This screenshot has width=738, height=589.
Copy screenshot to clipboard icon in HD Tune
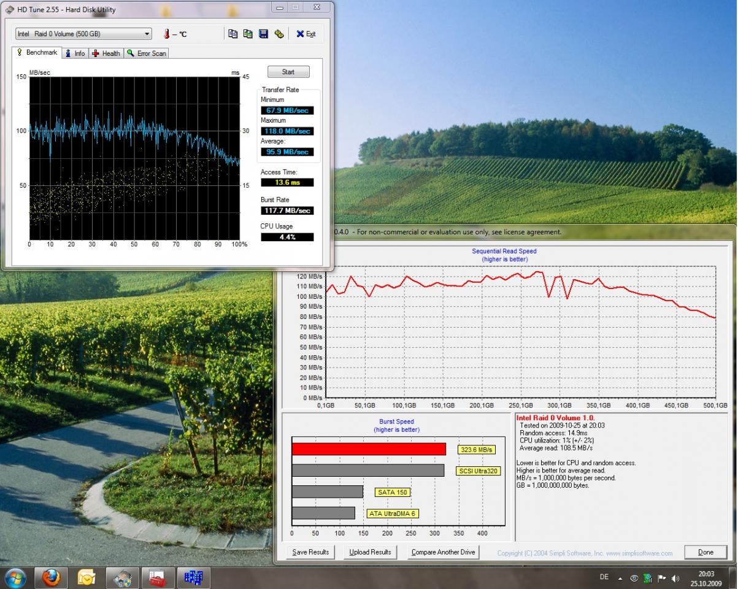point(248,34)
